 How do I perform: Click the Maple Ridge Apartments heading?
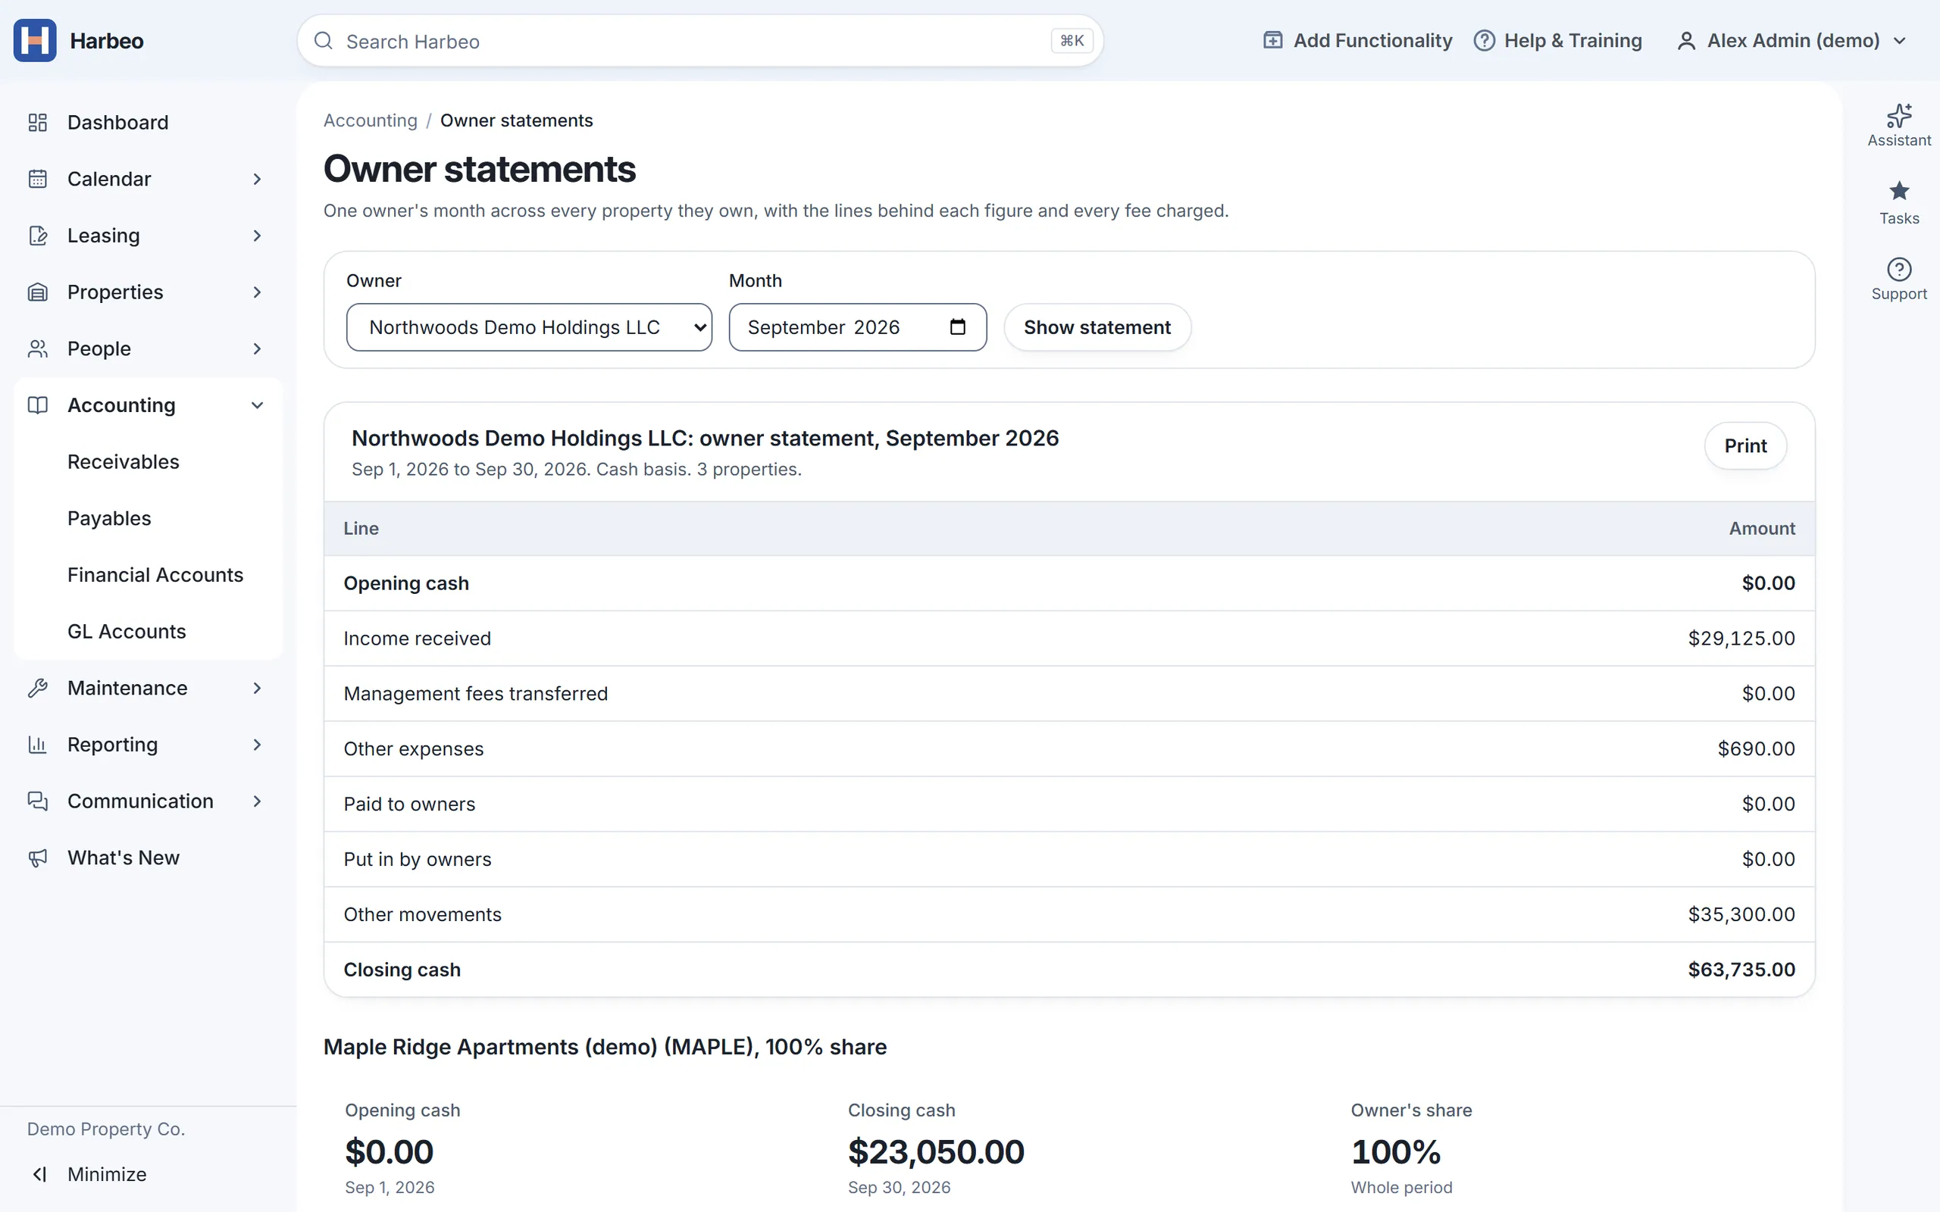click(605, 1047)
